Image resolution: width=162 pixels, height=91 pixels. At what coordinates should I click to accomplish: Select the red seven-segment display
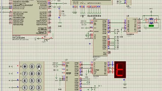tap(120, 70)
